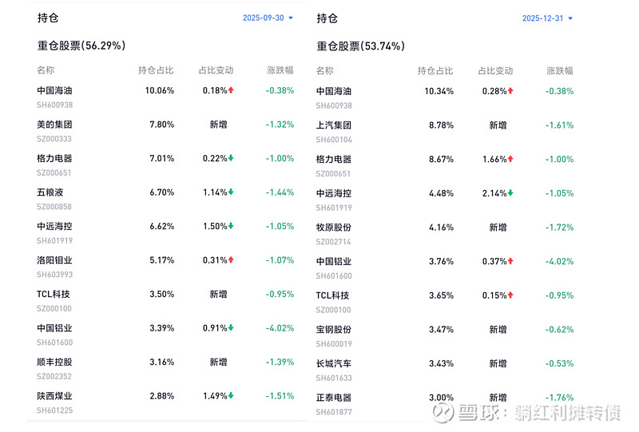This screenshot has width=639, height=432.
Task: Select 顺丰控股 stock name
Action: pos(54,362)
